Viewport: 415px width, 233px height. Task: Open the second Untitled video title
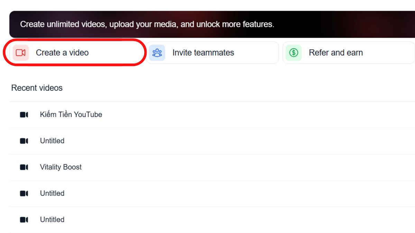52,193
